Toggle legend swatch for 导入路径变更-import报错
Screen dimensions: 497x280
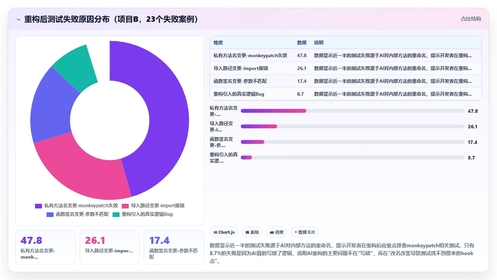point(125,206)
